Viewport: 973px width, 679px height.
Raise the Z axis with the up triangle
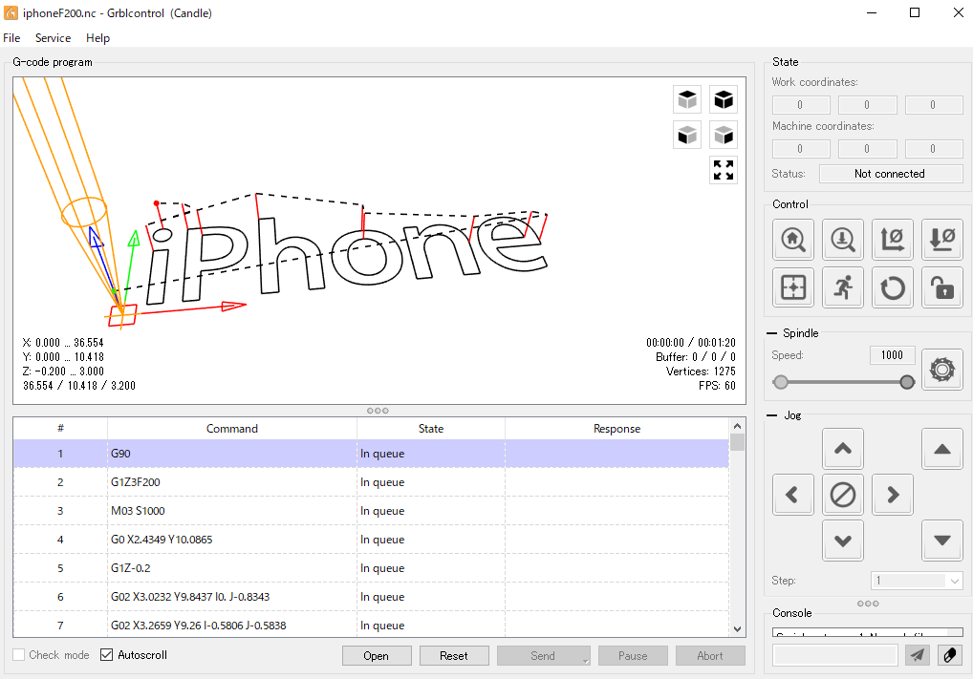click(942, 448)
